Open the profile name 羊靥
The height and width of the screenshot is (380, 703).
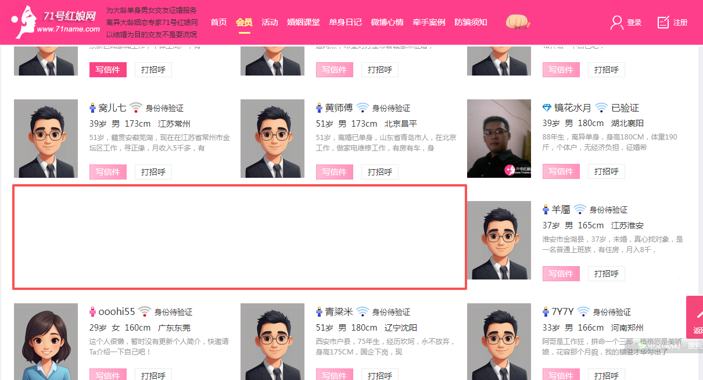click(x=561, y=210)
